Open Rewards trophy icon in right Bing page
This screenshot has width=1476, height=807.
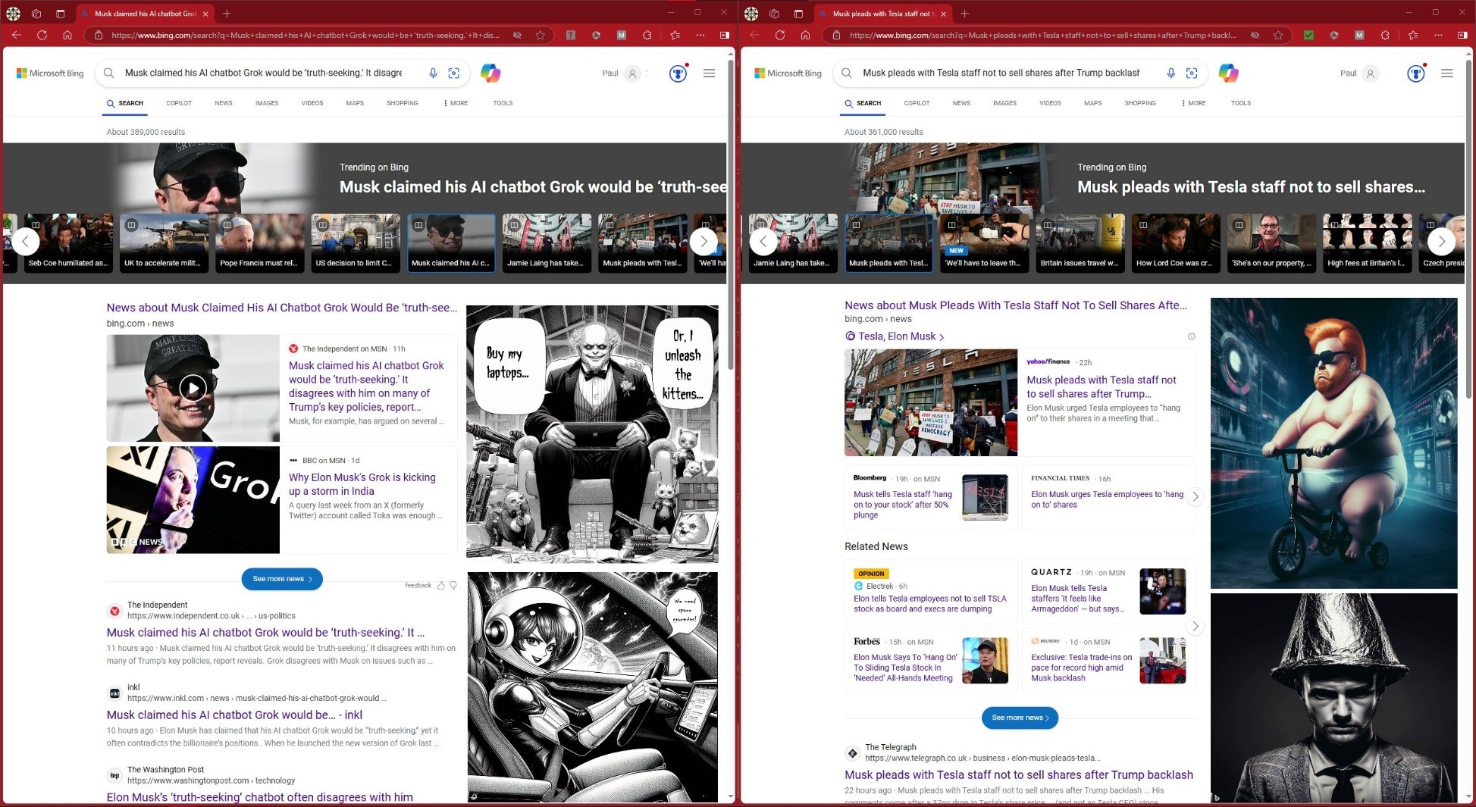(x=1415, y=74)
